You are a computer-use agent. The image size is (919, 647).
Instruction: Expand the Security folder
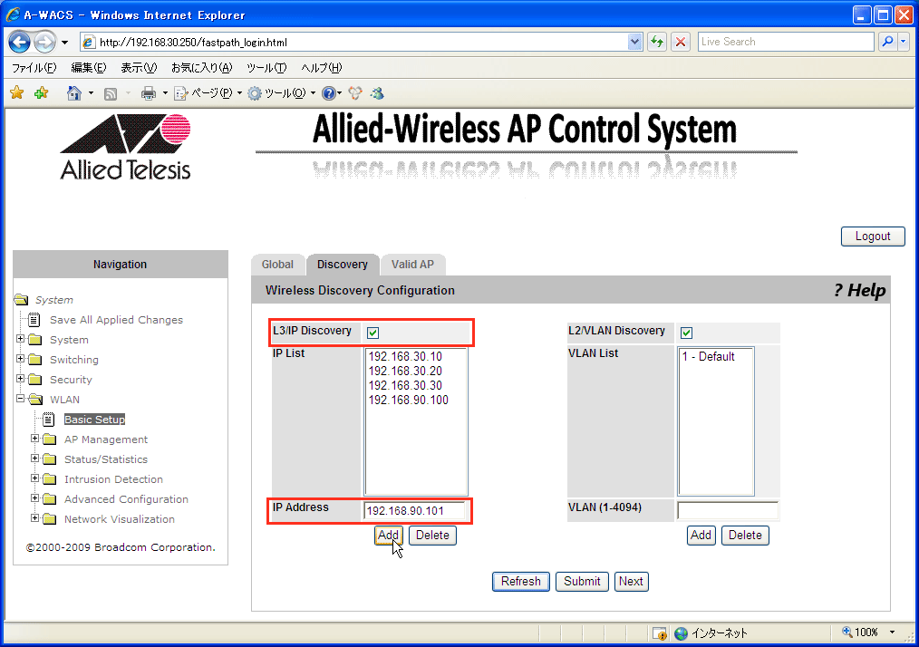point(21,379)
